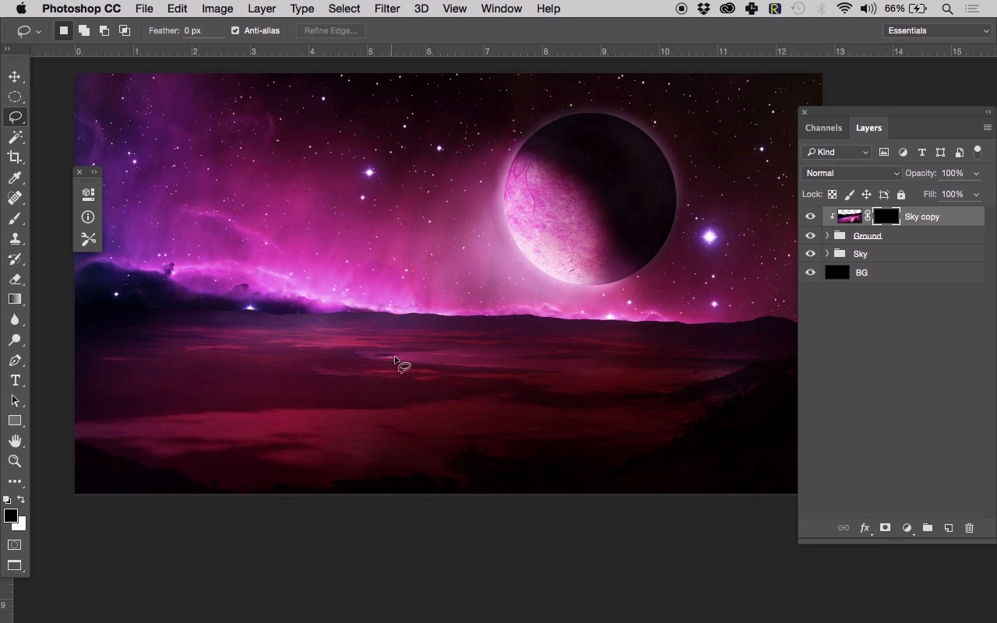Create a new layer group
The height and width of the screenshot is (623, 997).
click(928, 528)
